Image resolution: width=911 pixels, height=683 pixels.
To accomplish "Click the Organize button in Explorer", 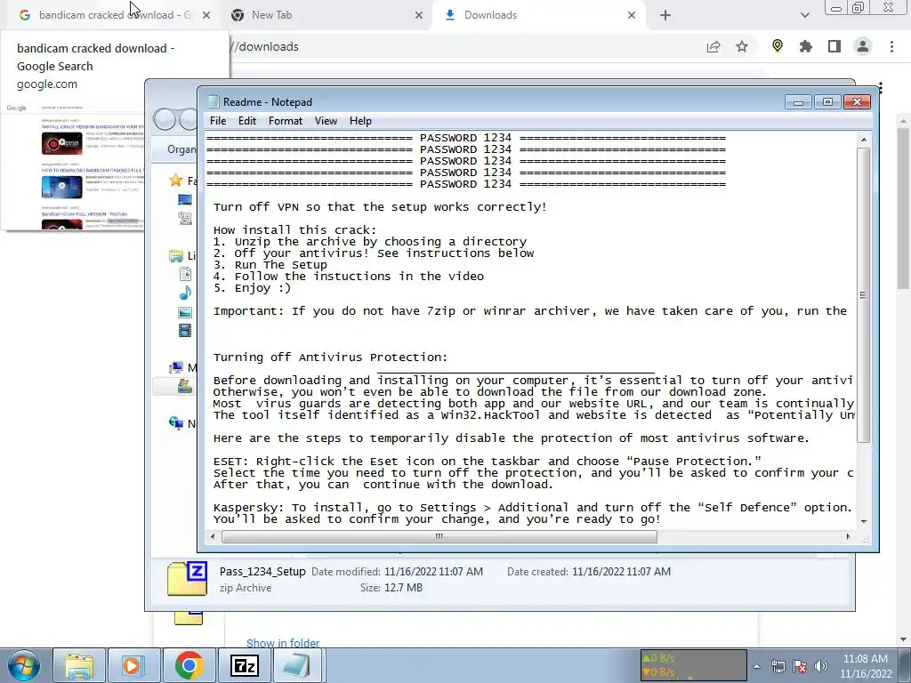I will 181,149.
